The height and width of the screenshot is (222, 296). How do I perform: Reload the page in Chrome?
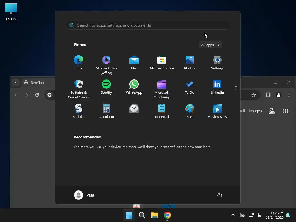point(37,95)
